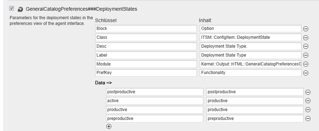
Task: Remove the Block key row
Action: click(x=305, y=29)
